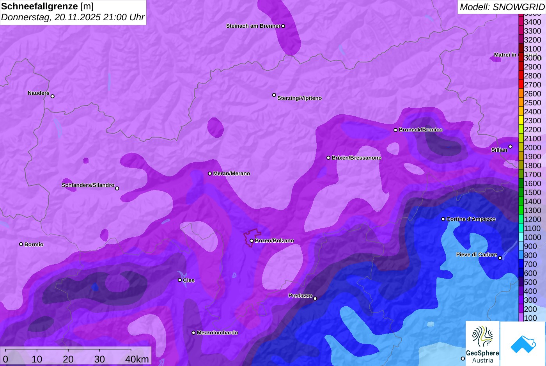This screenshot has height=366, width=546.
Task: Select the Cortina d'Ampezzo marker dot
Action: point(443,219)
